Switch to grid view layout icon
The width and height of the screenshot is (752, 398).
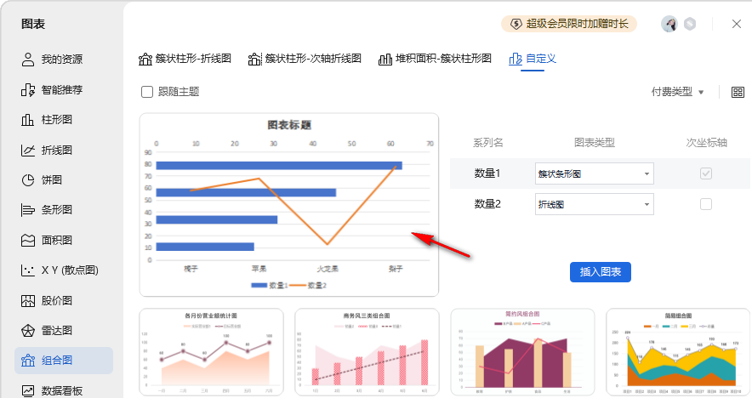(738, 92)
